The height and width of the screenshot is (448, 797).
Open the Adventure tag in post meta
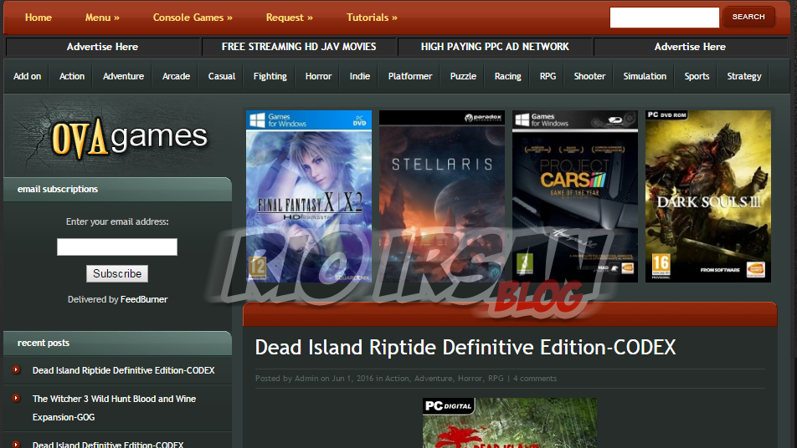click(x=433, y=379)
